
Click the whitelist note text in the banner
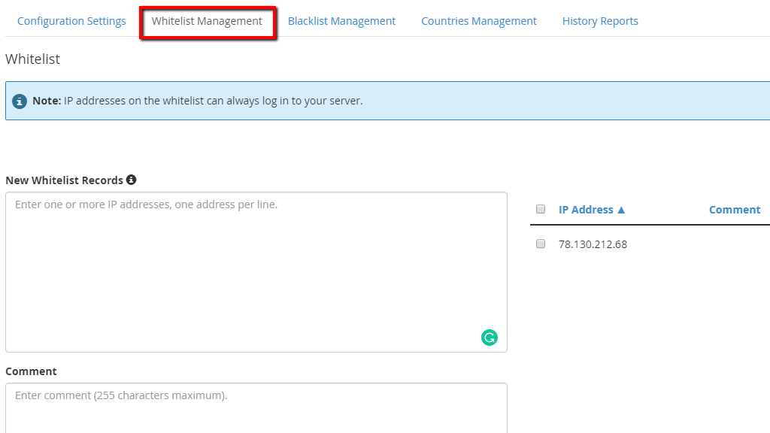click(198, 101)
